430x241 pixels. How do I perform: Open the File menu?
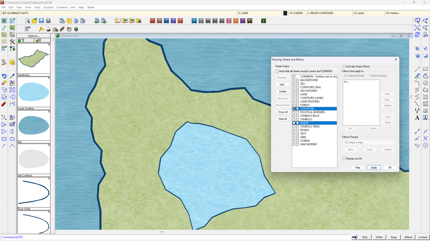coord(4,7)
